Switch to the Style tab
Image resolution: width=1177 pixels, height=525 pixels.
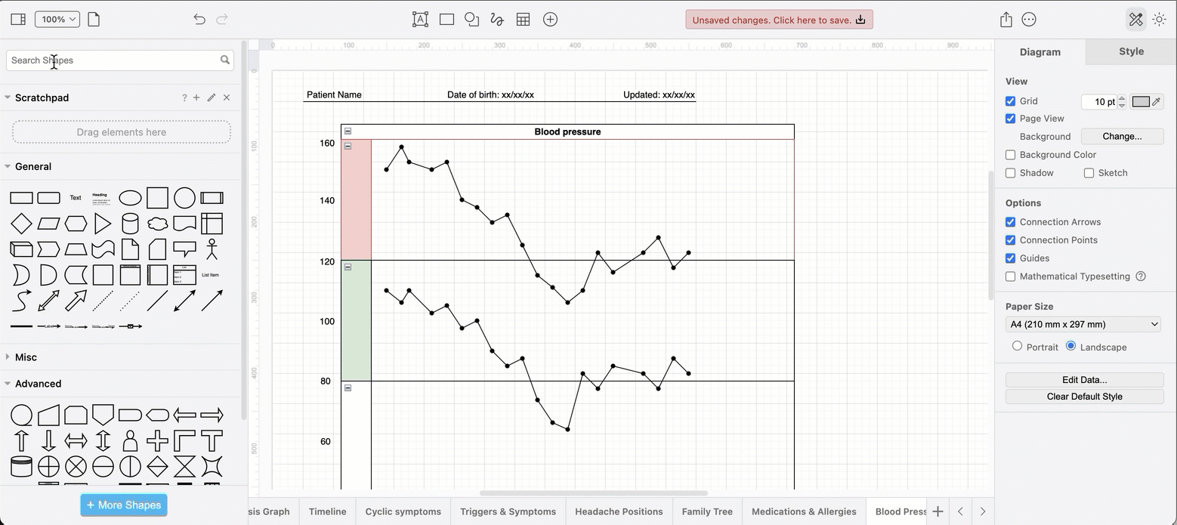[x=1131, y=51]
